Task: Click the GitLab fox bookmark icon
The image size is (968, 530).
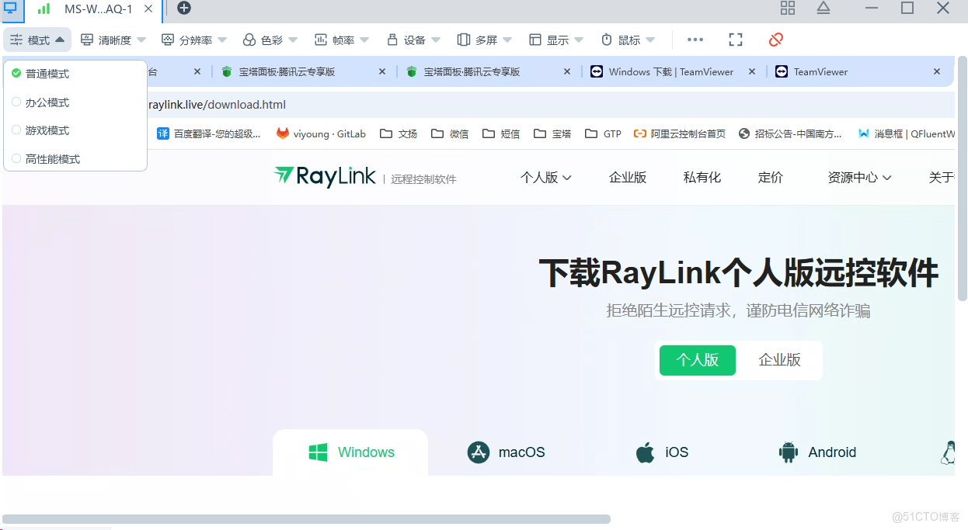Action: pos(283,133)
